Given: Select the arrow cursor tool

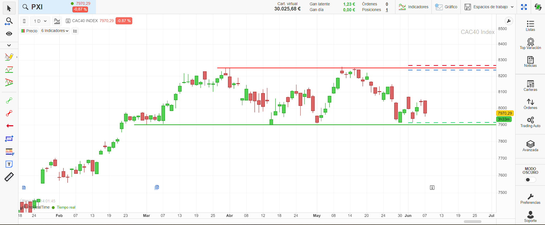Looking at the screenshot, I should (x=9, y=8).
